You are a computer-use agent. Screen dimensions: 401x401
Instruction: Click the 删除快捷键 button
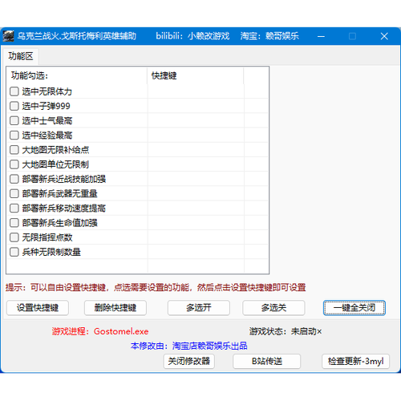pos(115,308)
